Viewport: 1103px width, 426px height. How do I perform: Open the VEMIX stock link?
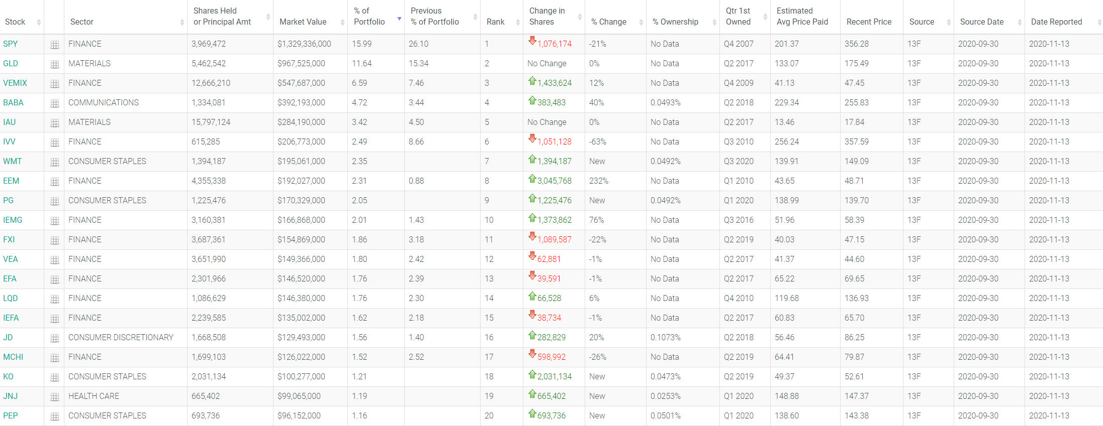[x=15, y=83]
